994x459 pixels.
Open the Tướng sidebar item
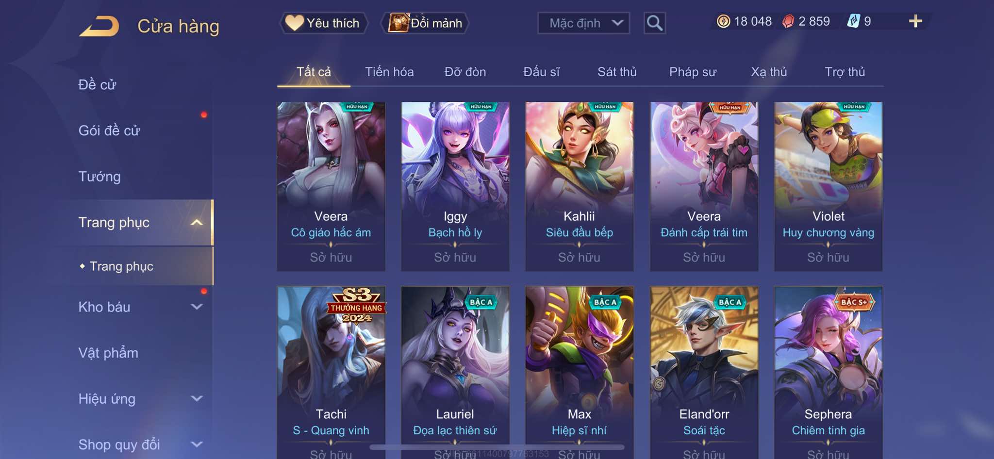tap(99, 177)
